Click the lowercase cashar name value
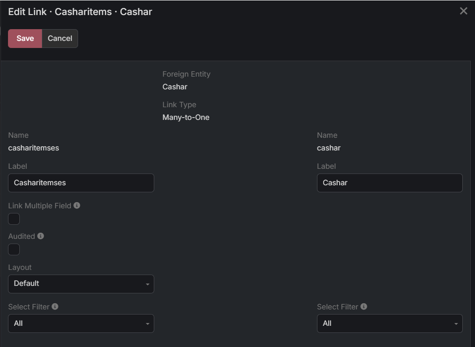Image resolution: width=475 pixels, height=347 pixels. [329, 148]
